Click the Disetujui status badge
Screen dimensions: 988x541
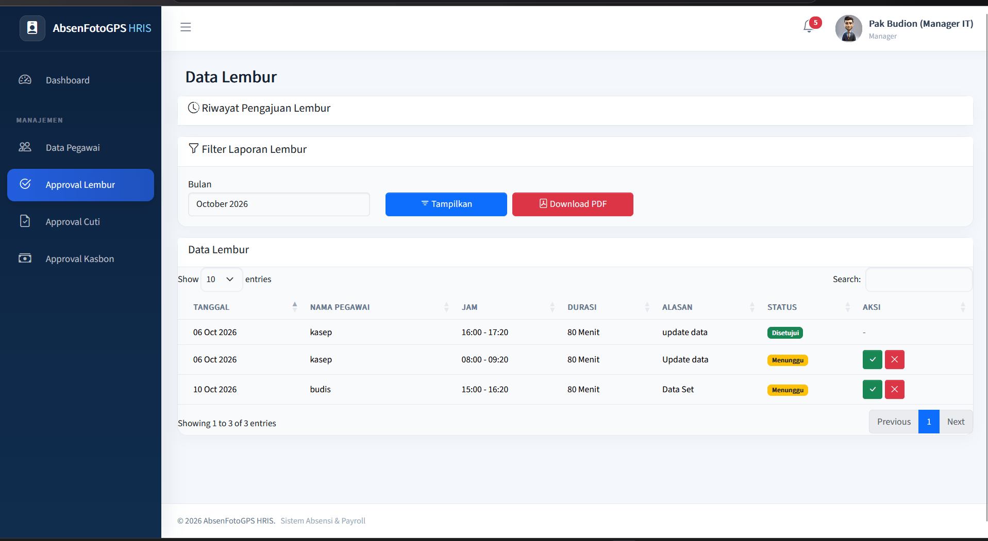point(785,333)
